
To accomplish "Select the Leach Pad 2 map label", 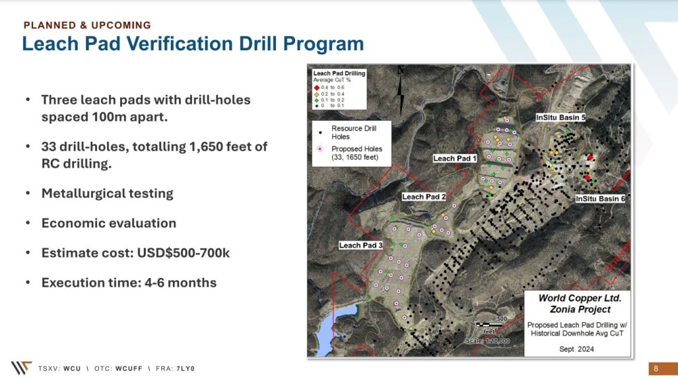I will 424,197.
